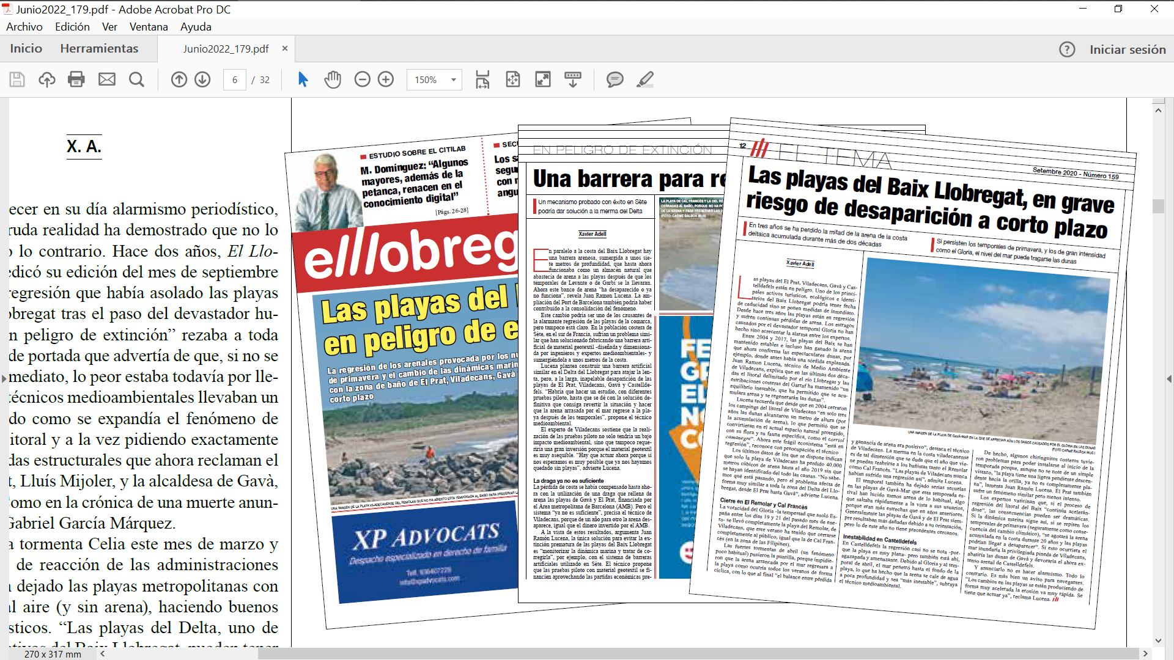1174x660 pixels.
Task: Open the help question mark icon
Action: point(1067,50)
